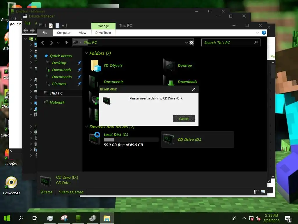Click the New folder icon in quick access toolbar
This screenshot has width=298, height=224.
click(57, 26)
